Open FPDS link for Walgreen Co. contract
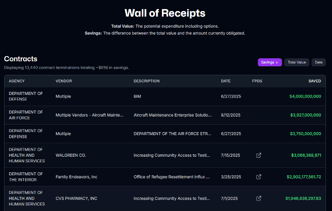The height and width of the screenshot is (211, 332). 259,155
